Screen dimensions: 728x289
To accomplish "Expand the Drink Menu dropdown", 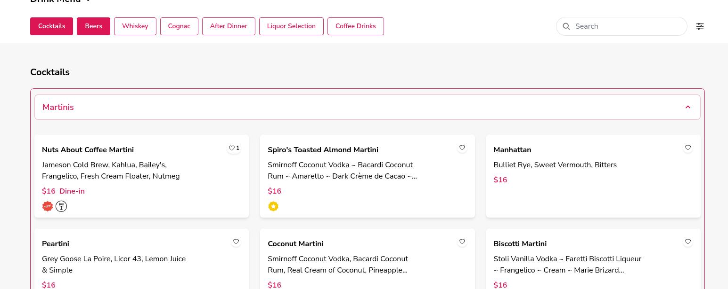I will [x=88, y=1].
